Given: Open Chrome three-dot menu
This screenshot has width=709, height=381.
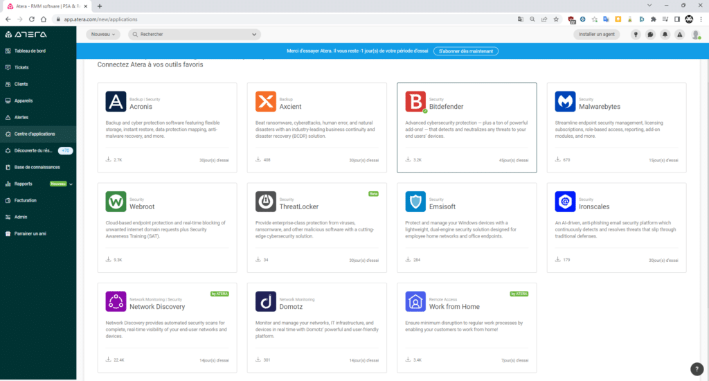Looking at the screenshot, I should (701, 19).
